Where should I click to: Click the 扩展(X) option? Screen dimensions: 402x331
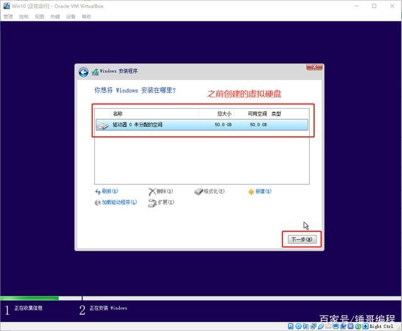pos(166,202)
